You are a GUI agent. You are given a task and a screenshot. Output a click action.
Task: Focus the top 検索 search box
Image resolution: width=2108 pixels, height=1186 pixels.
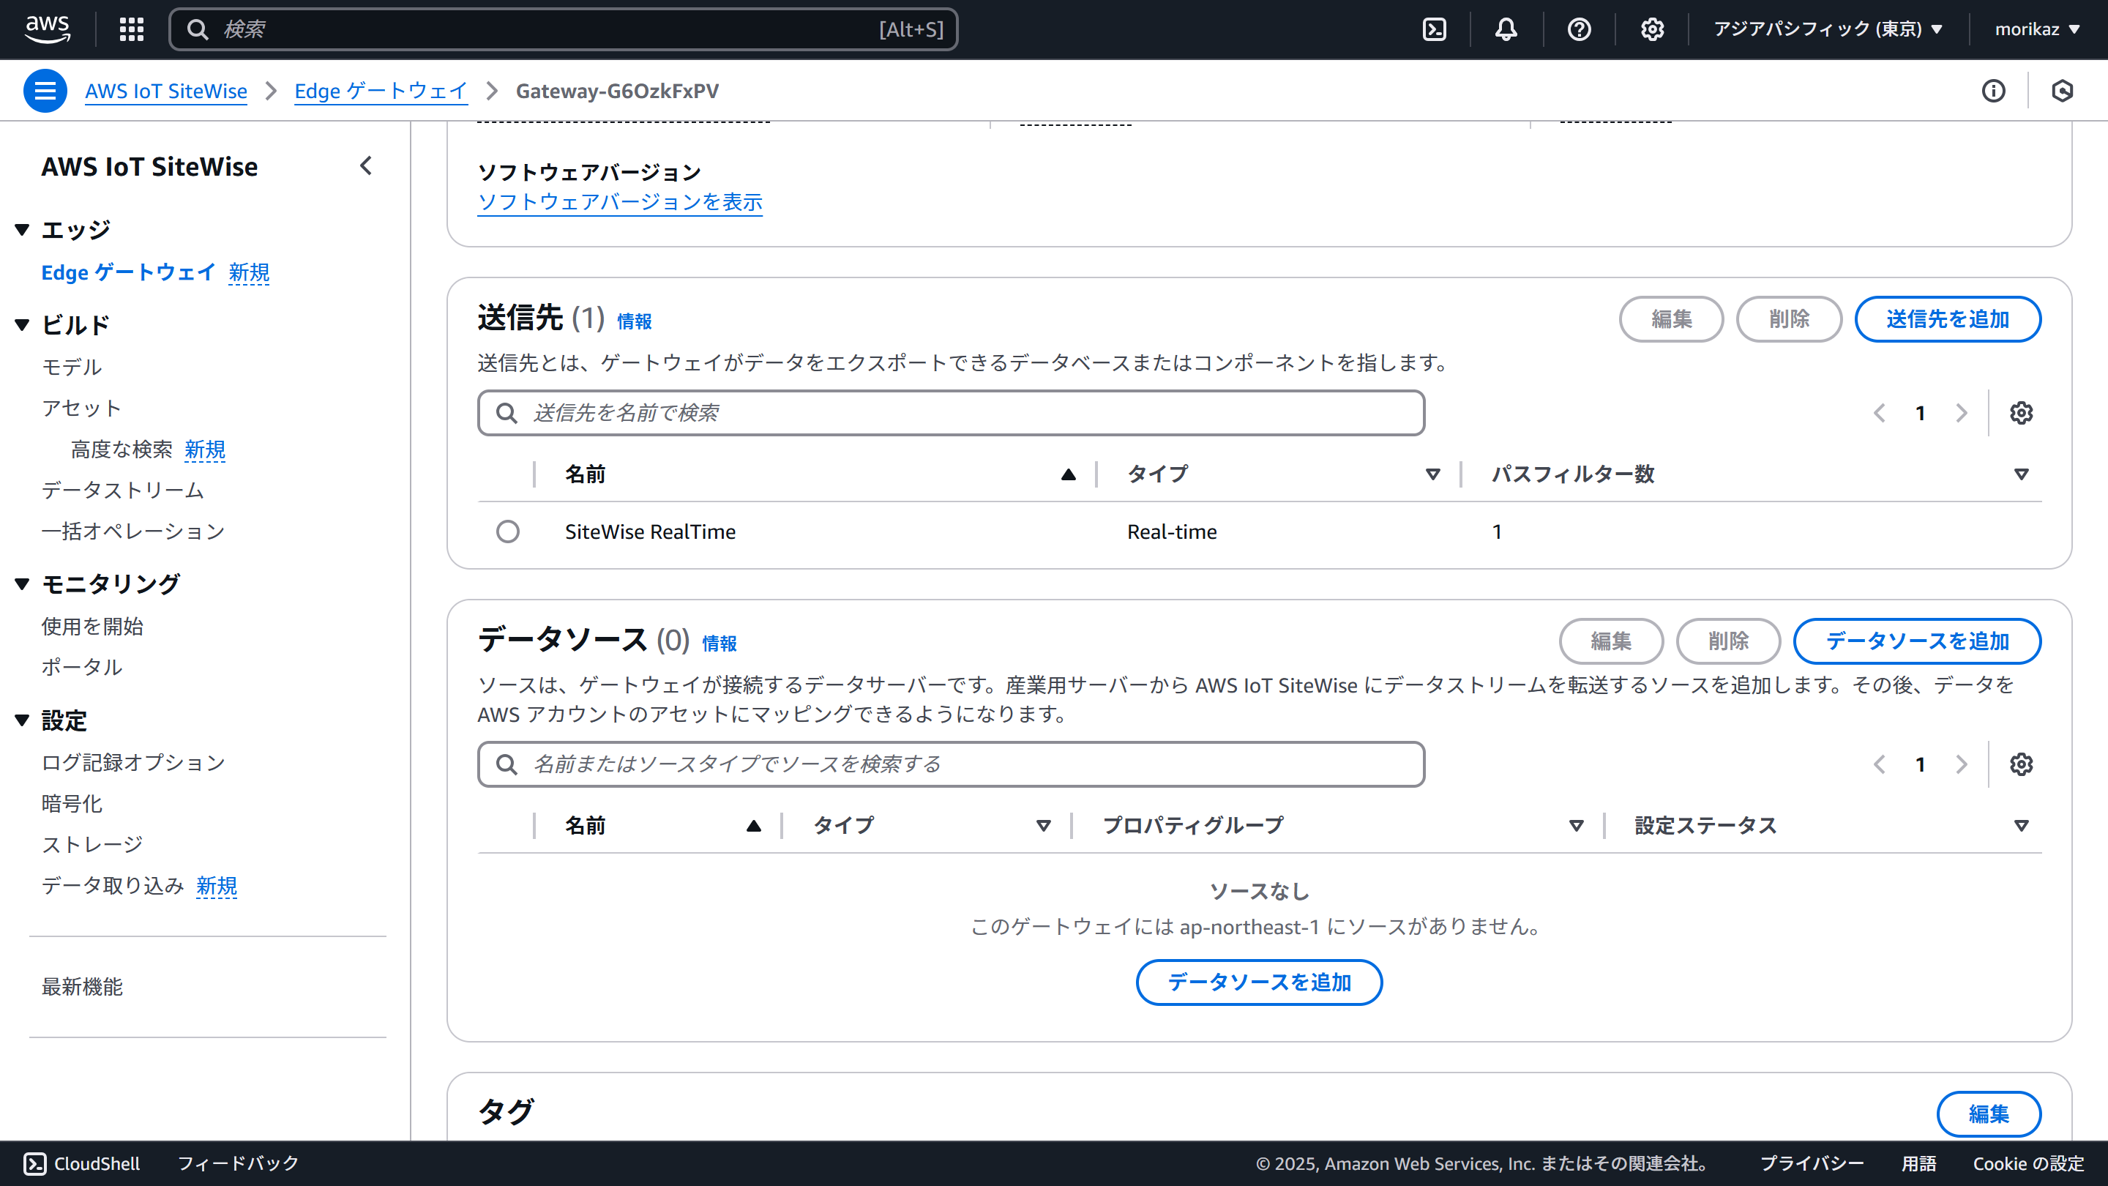point(563,29)
